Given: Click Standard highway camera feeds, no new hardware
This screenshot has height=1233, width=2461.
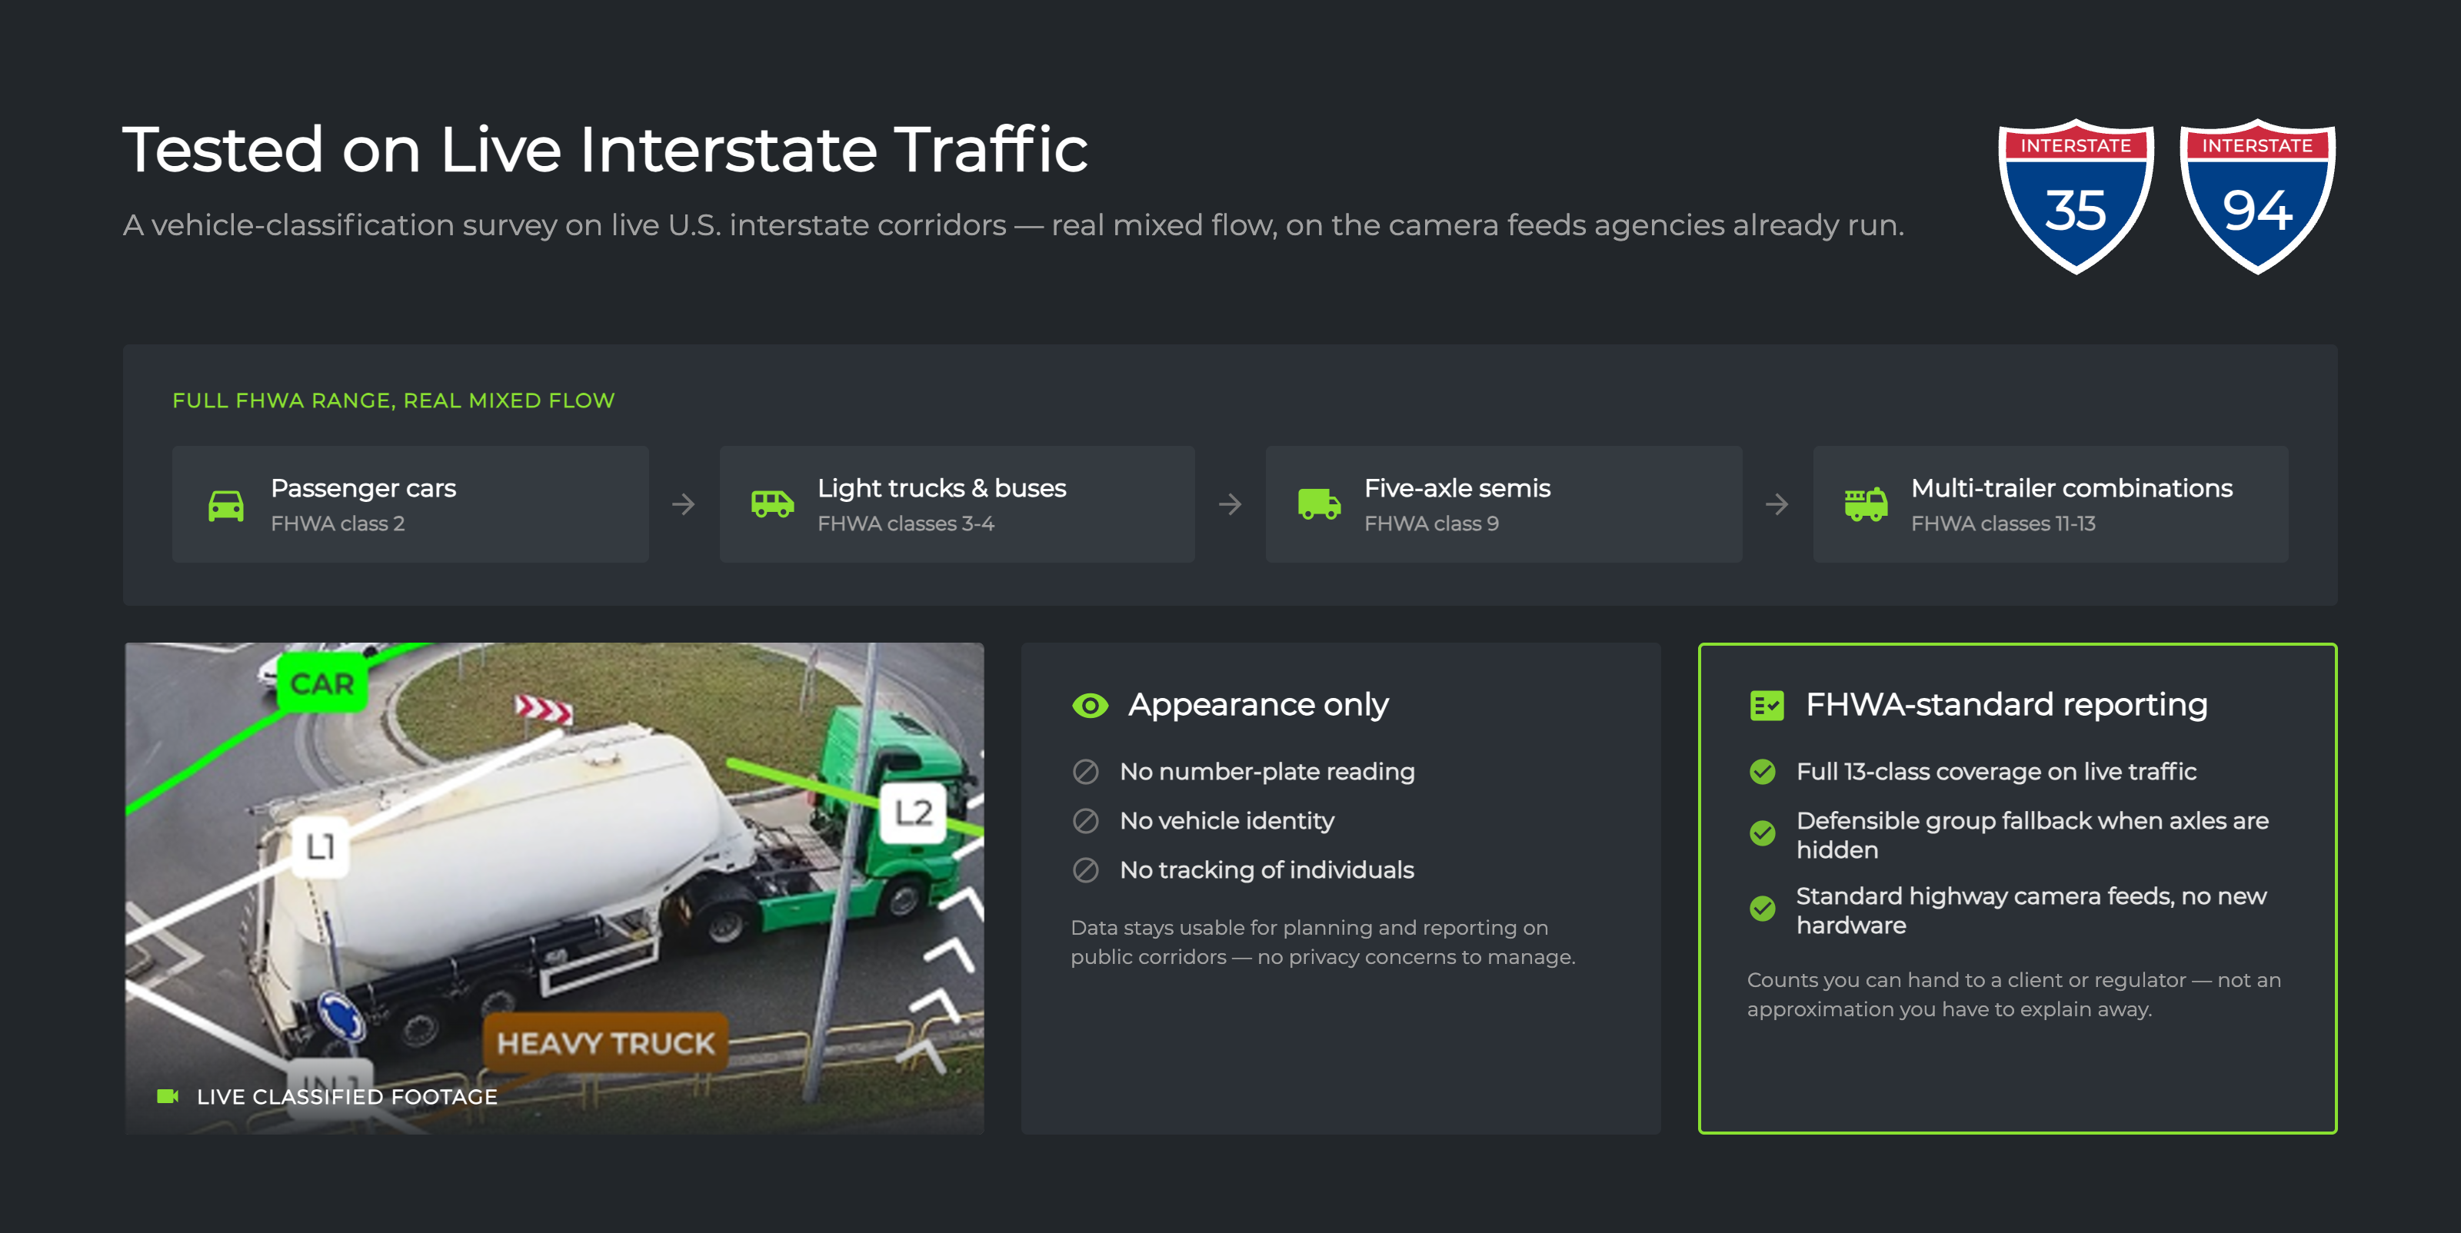Looking at the screenshot, I should [2031, 910].
